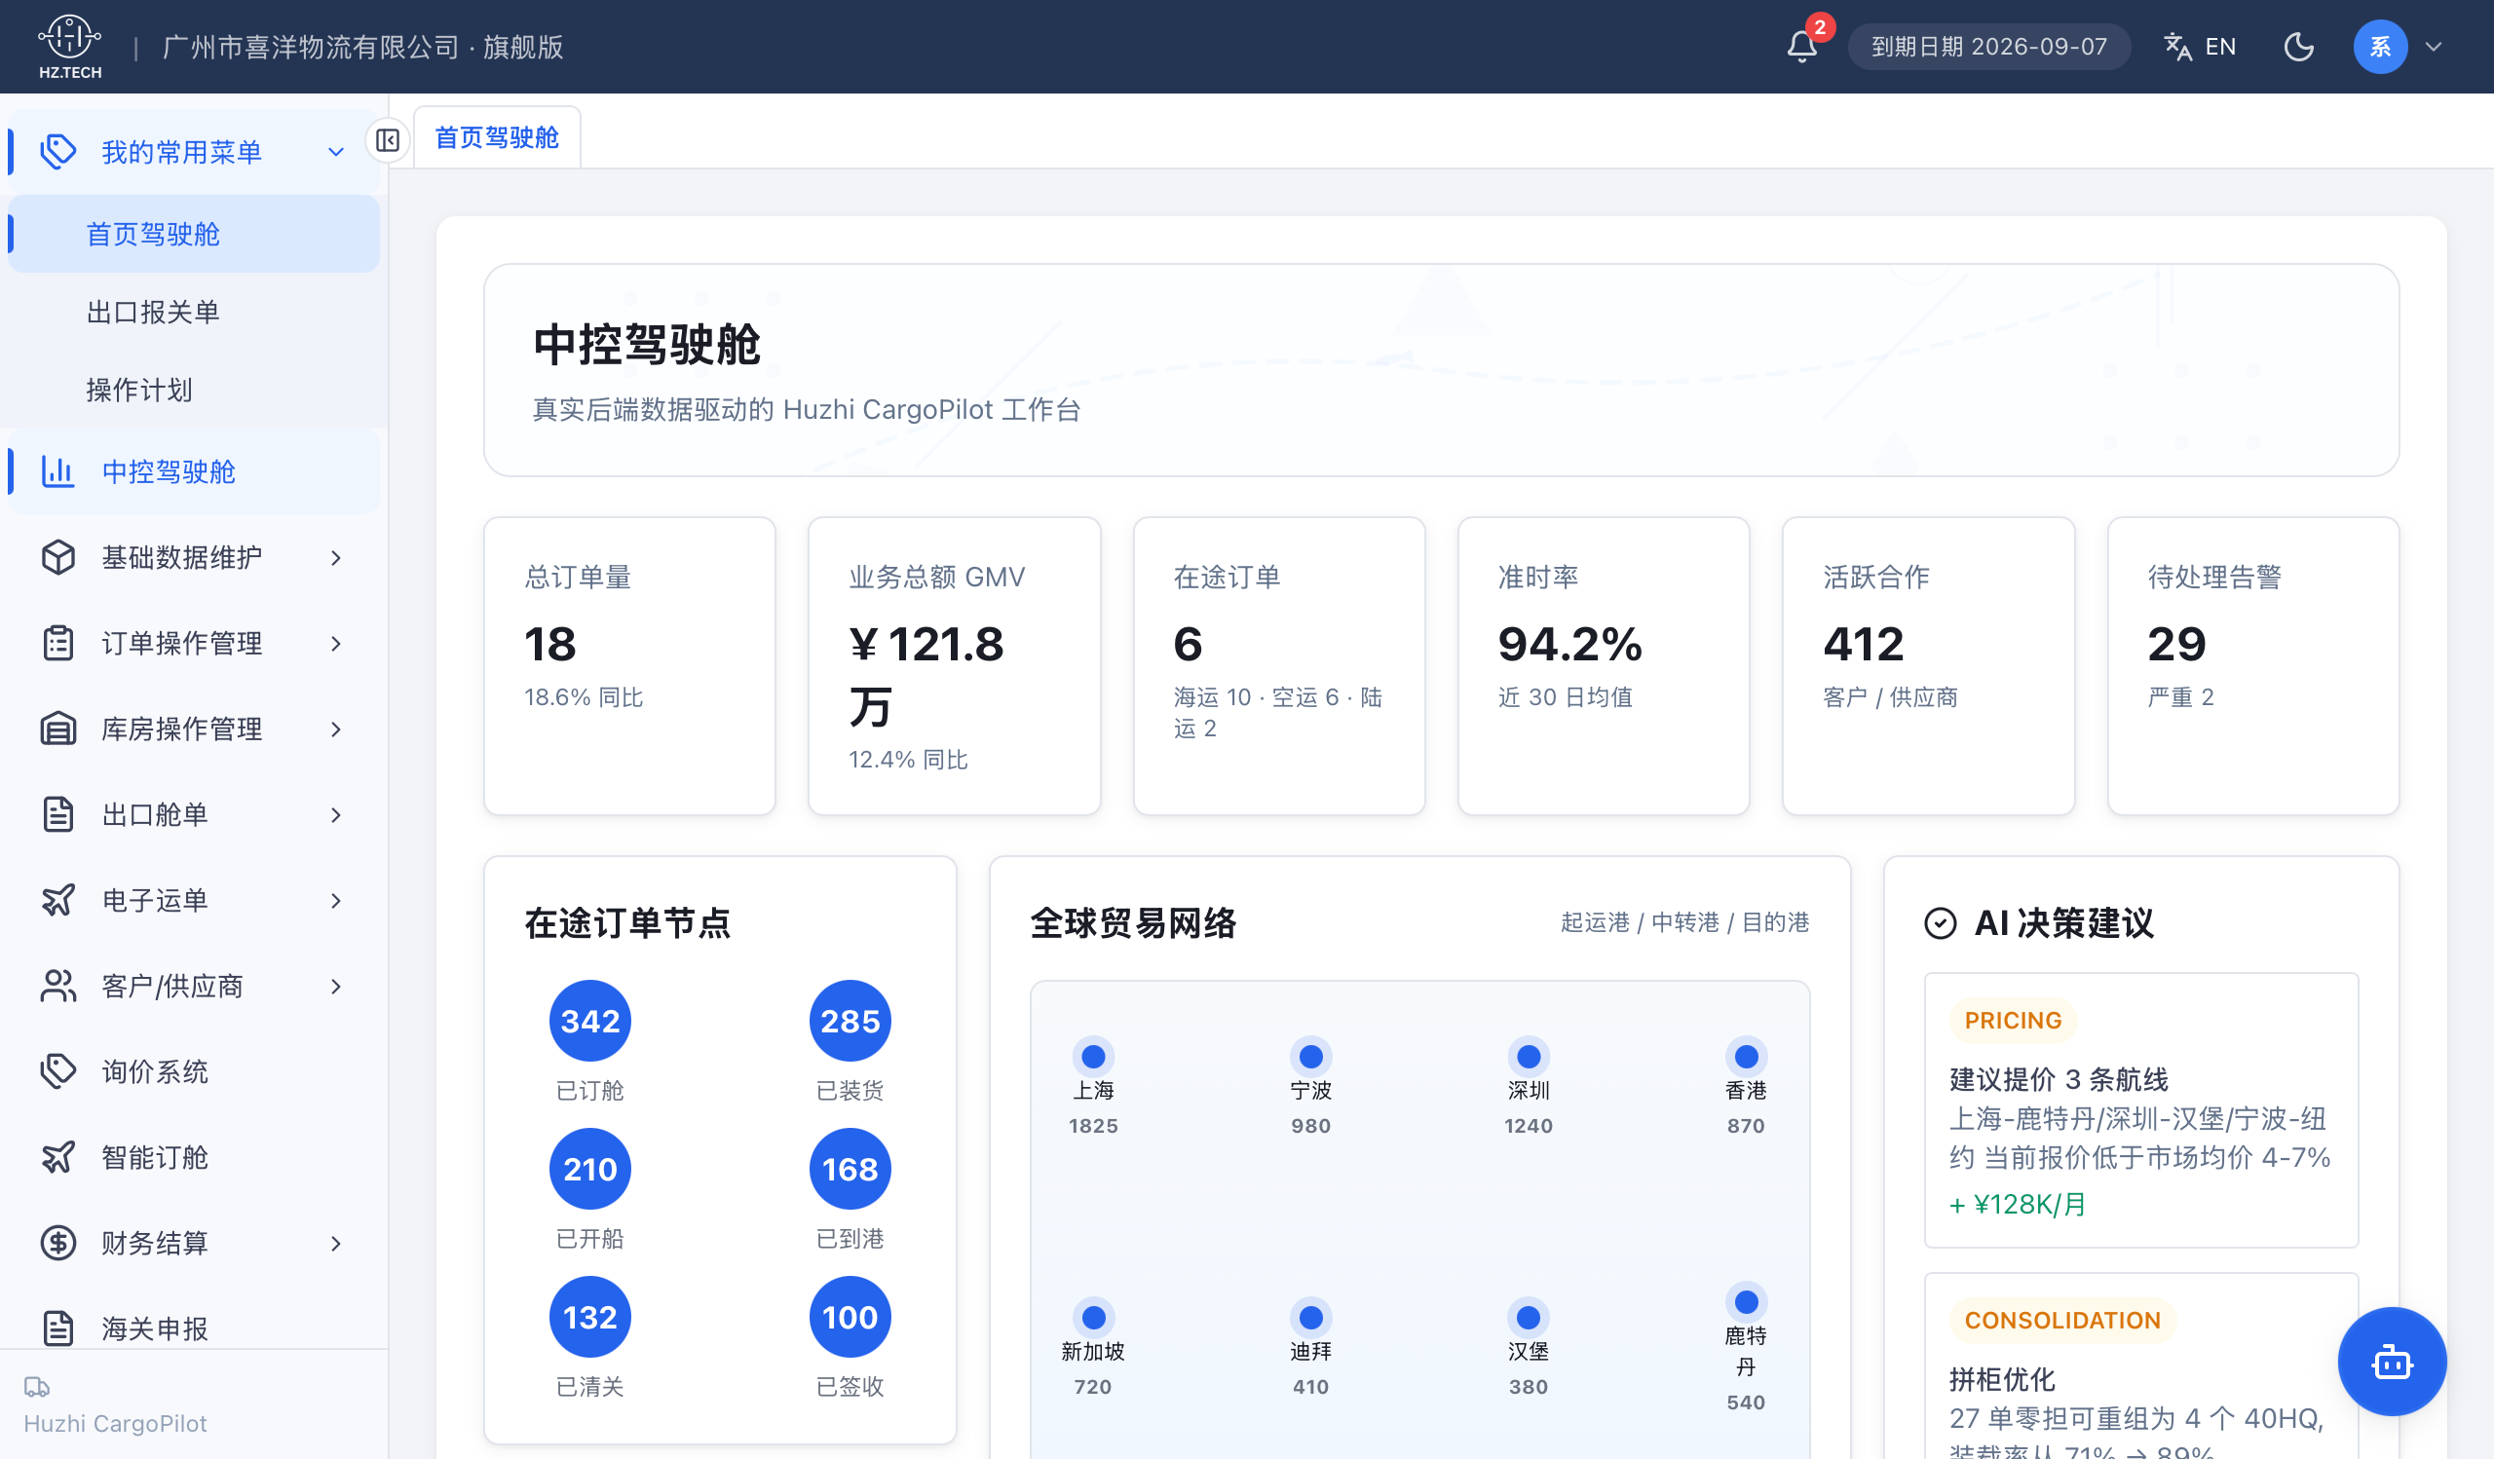The height and width of the screenshot is (1459, 2494).
Task: Click the 到期日期 2026-09-07 badge
Action: [x=1989, y=47]
